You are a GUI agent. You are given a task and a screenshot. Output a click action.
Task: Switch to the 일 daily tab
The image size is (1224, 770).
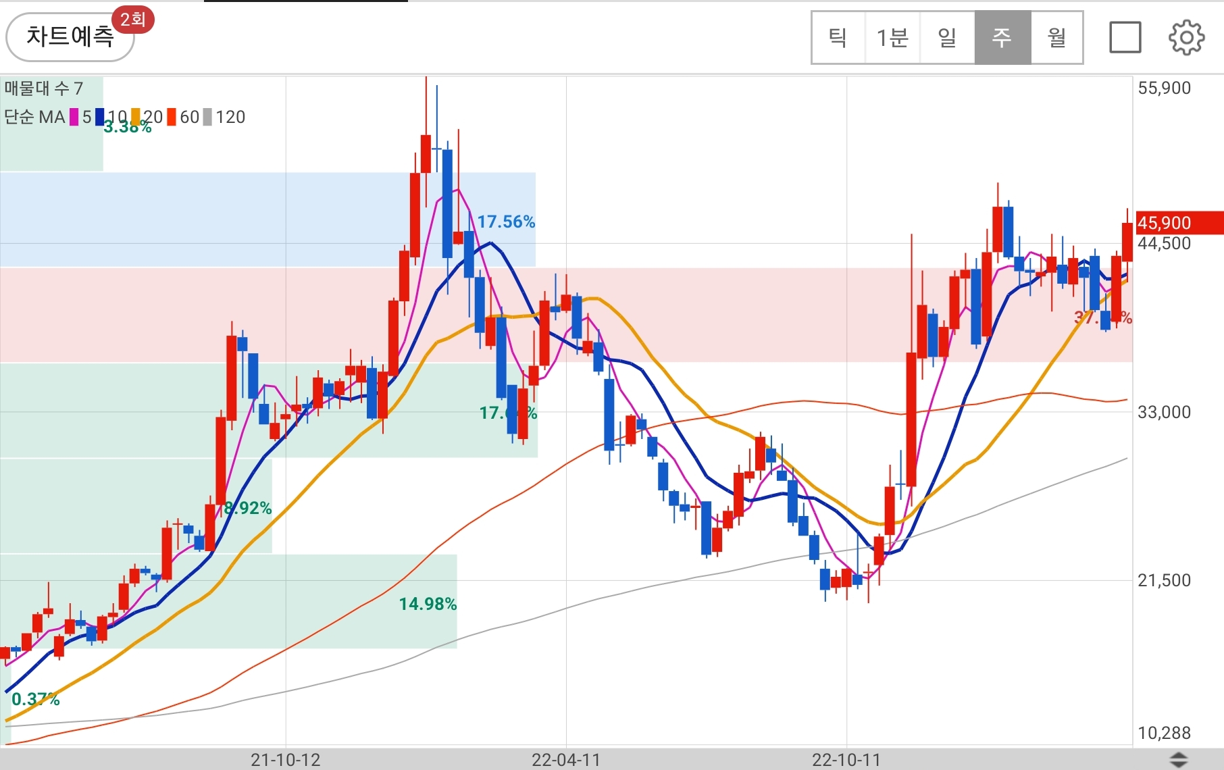pos(948,37)
